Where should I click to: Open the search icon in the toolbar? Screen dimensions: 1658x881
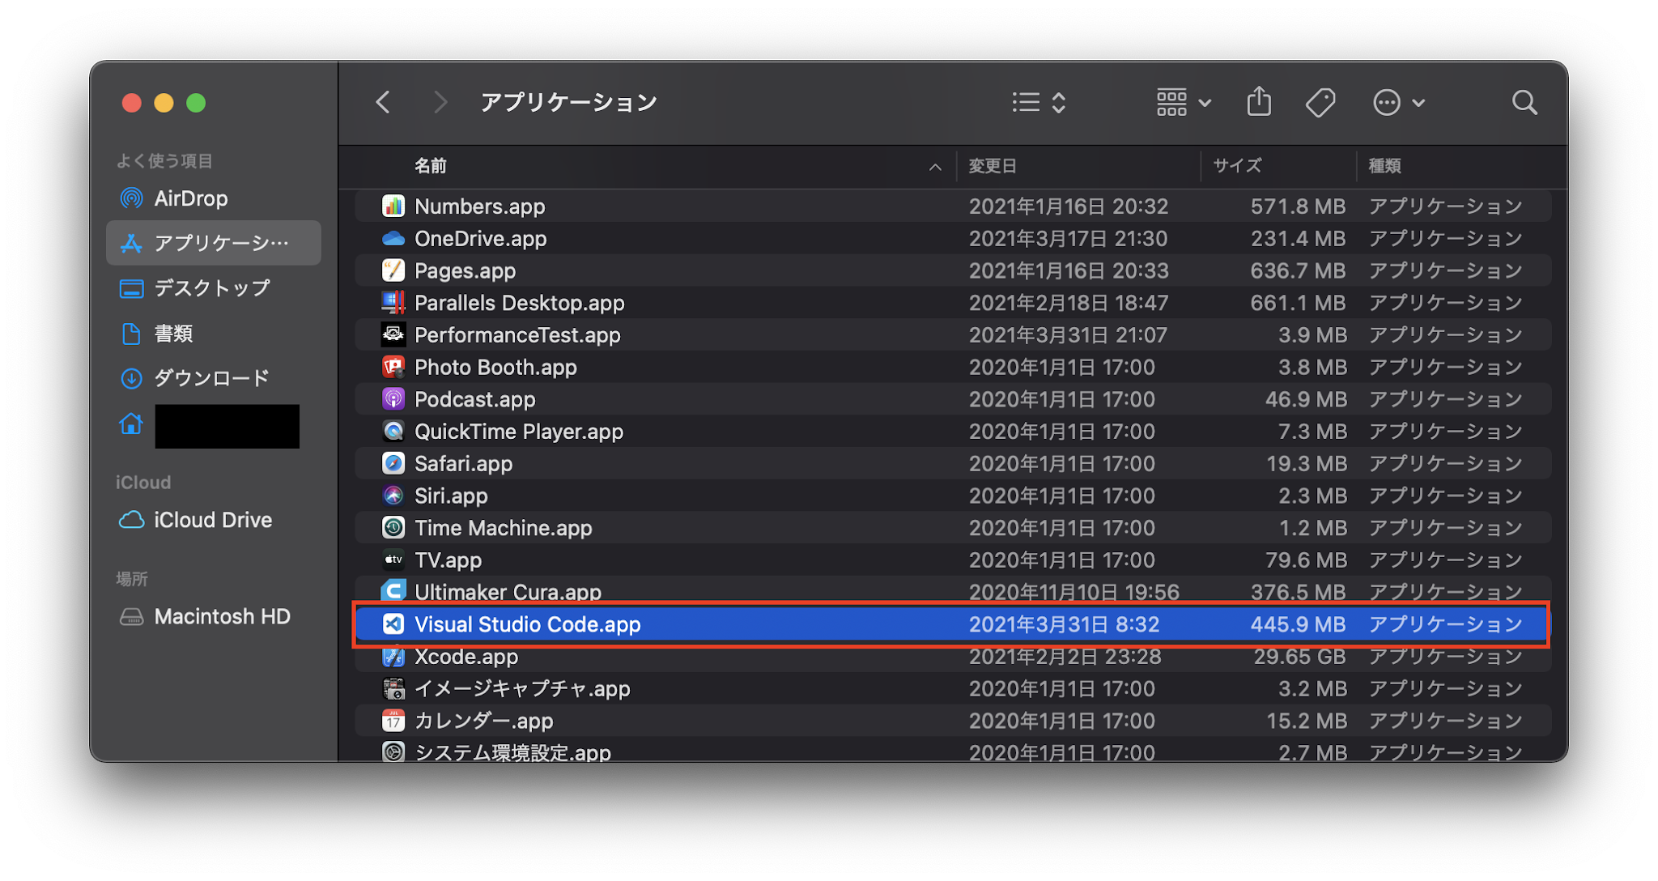pyautogui.click(x=1524, y=102)
